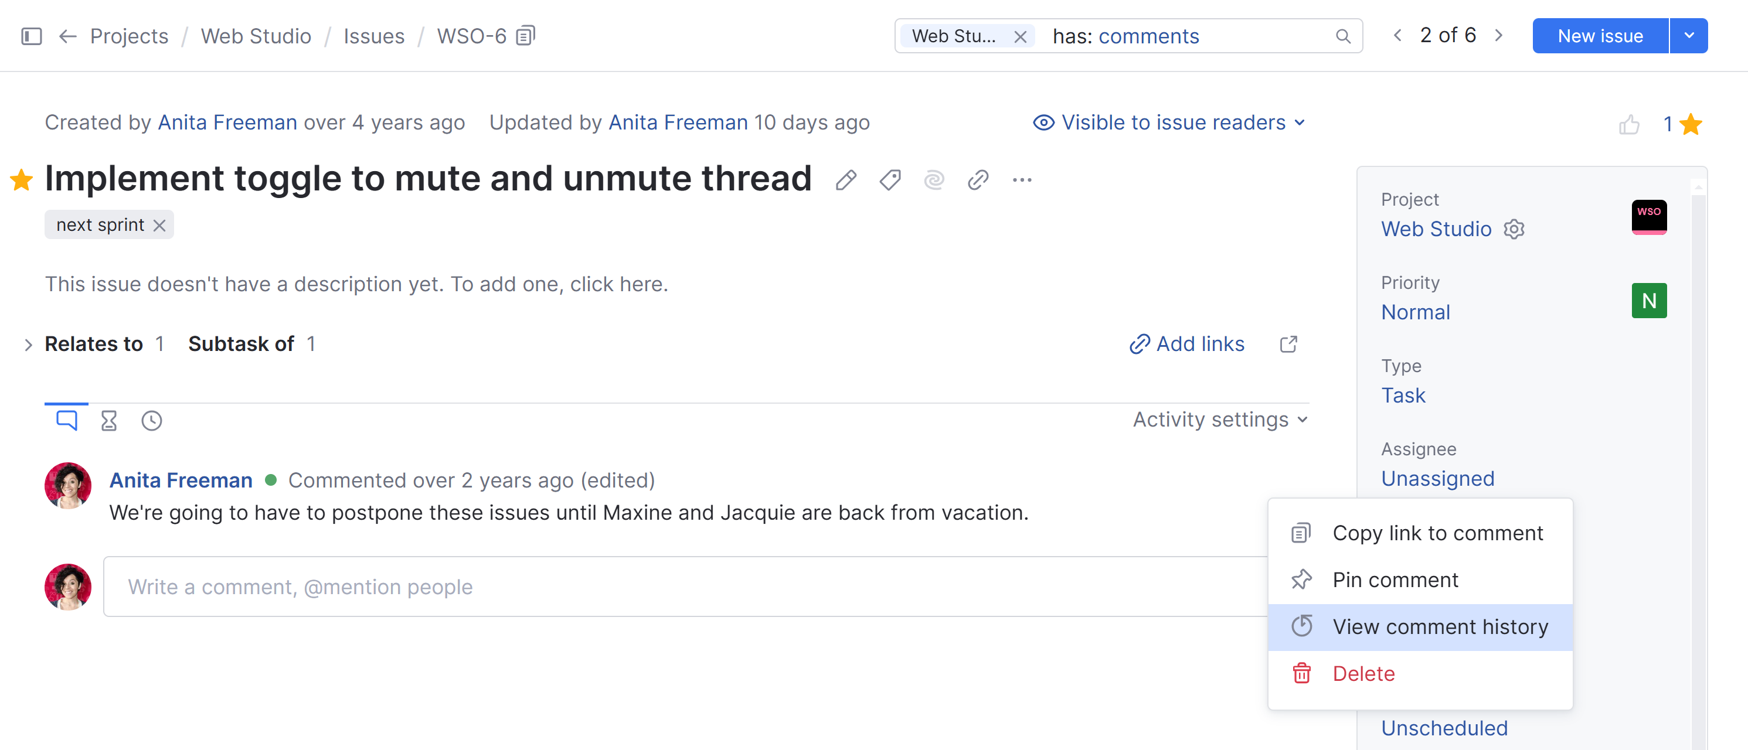Image resolution: width=1748 pixels, height=750 pixels.
Task: Toggle the thumbs-up vote
Action: click(x=1628, y=124)
